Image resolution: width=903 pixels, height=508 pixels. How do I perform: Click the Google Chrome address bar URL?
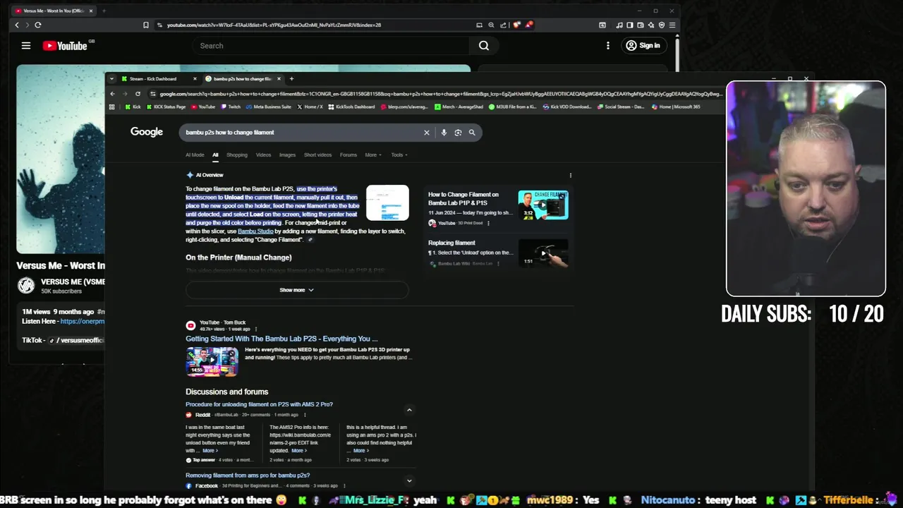(441, 94)
